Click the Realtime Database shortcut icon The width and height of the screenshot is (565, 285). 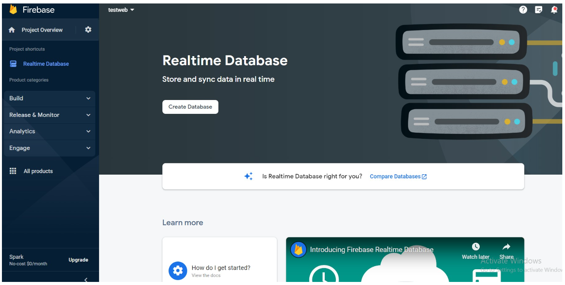tap(13, 64)
